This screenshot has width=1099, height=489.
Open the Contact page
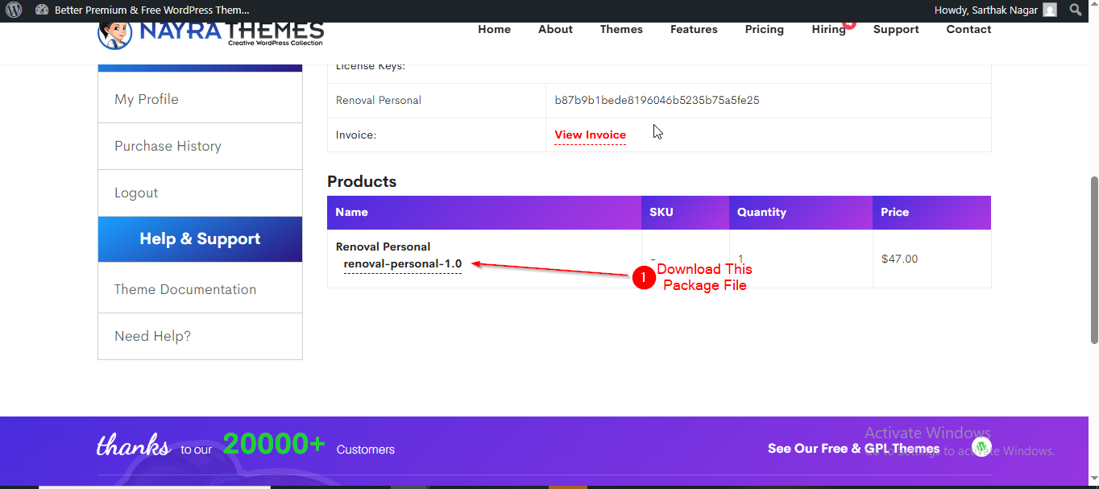click(968, 29)
